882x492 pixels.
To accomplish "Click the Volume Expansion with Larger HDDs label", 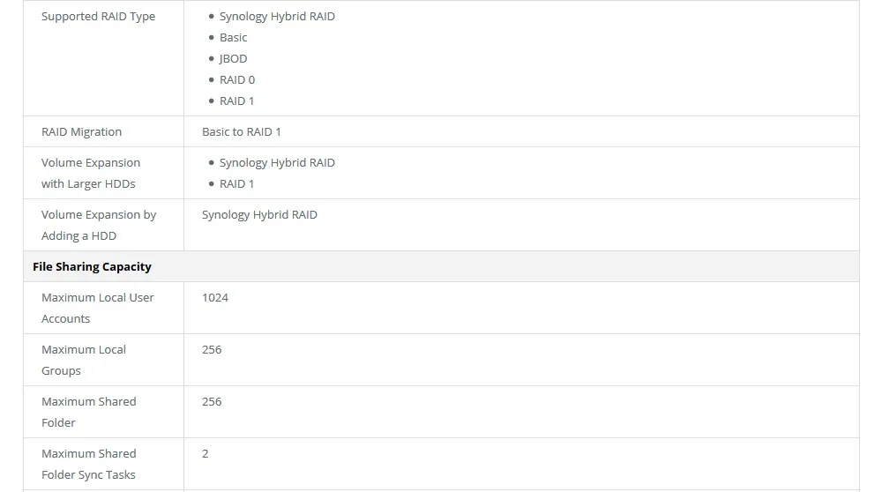I will pos(90,174).
